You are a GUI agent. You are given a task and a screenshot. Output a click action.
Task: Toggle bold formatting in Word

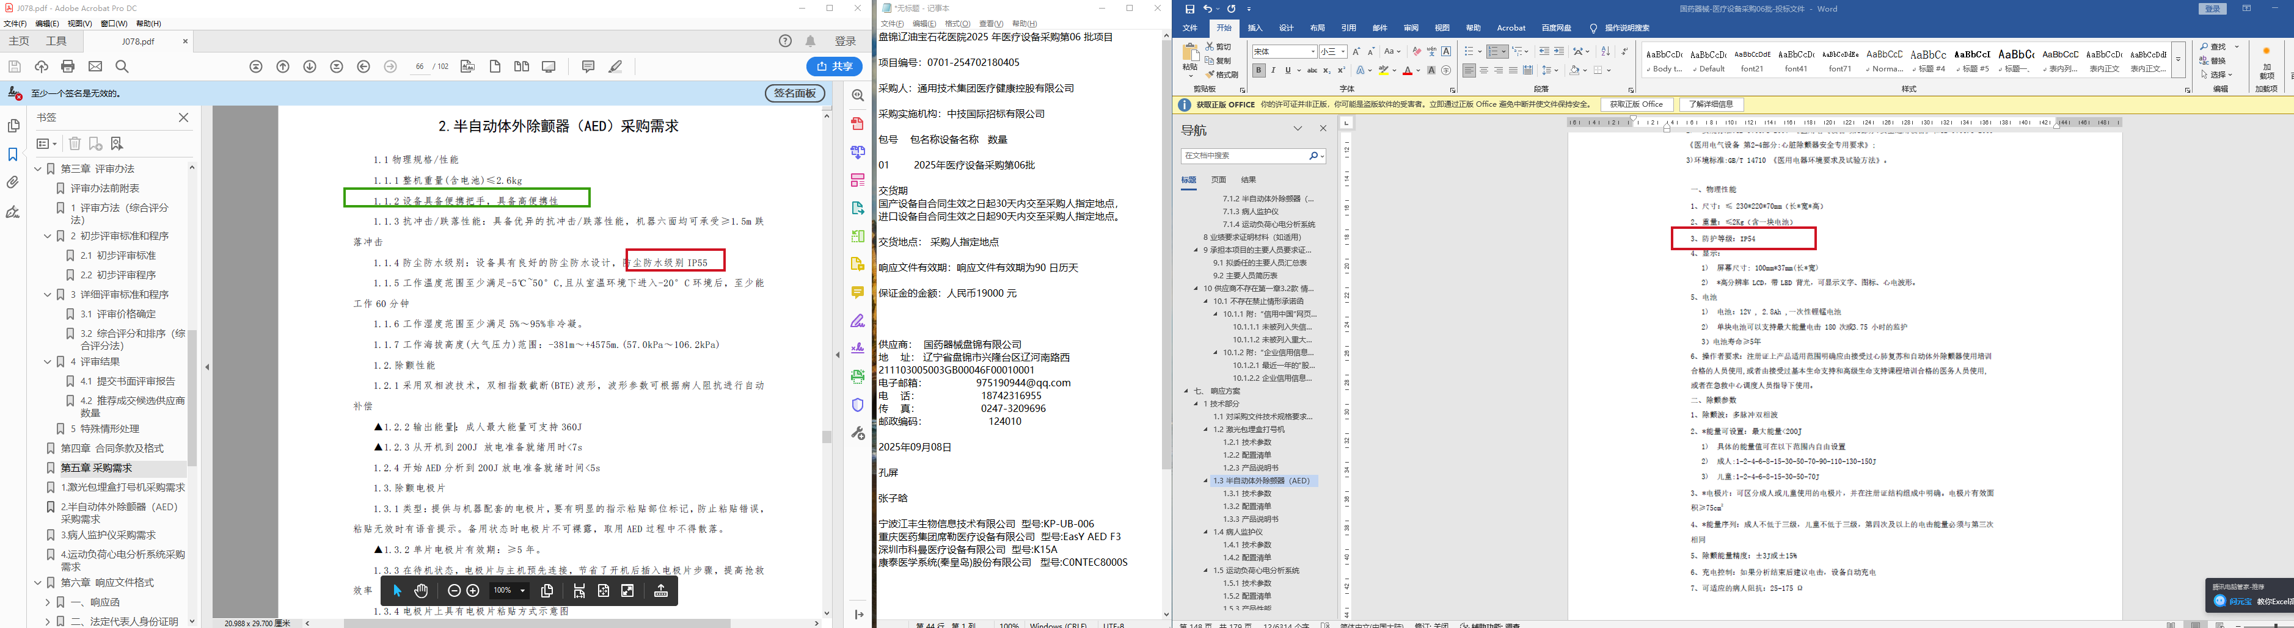point(1258,70)
